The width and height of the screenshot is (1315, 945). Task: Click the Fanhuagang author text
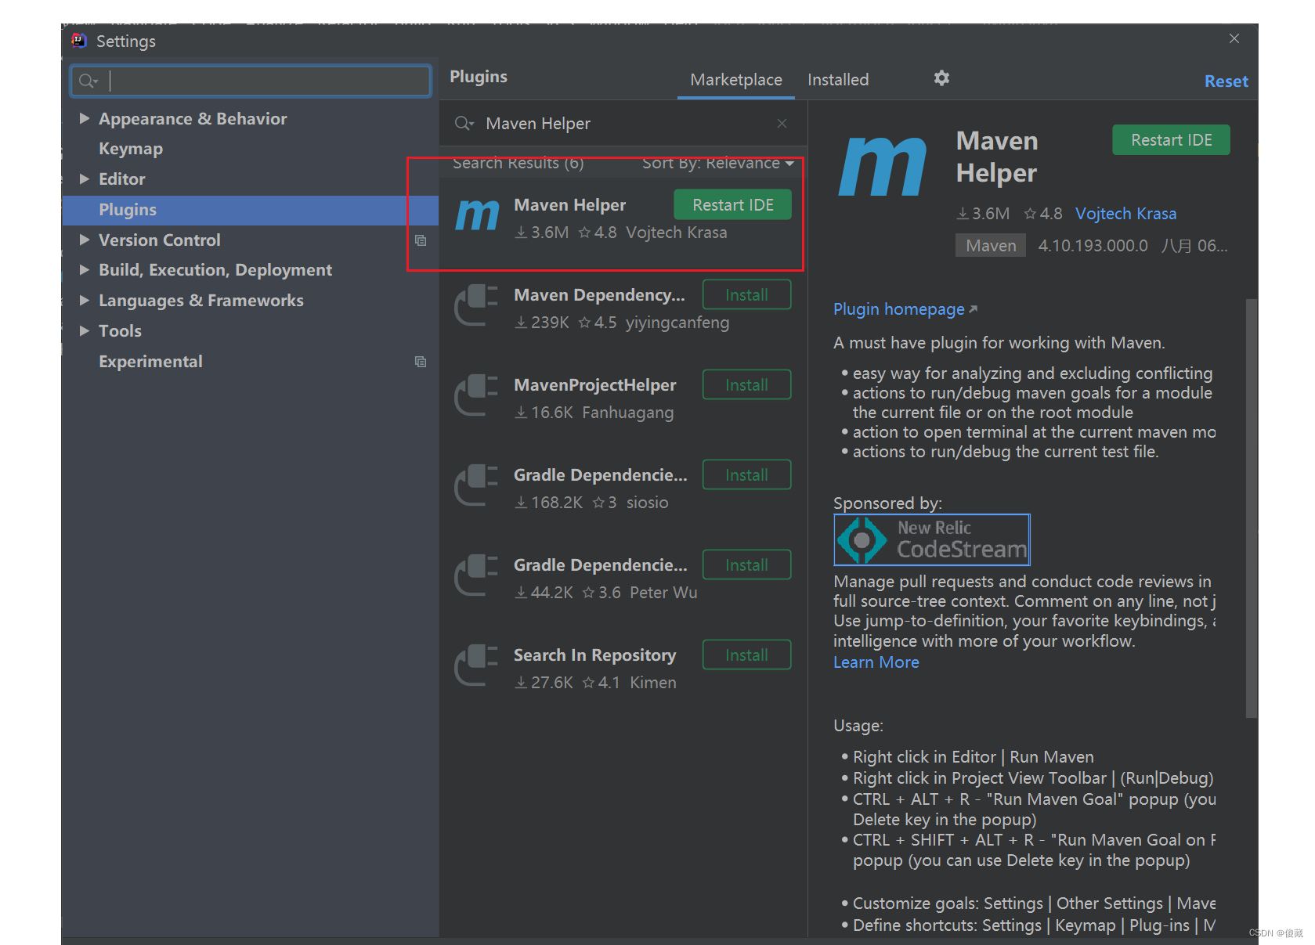coord(627,413)
